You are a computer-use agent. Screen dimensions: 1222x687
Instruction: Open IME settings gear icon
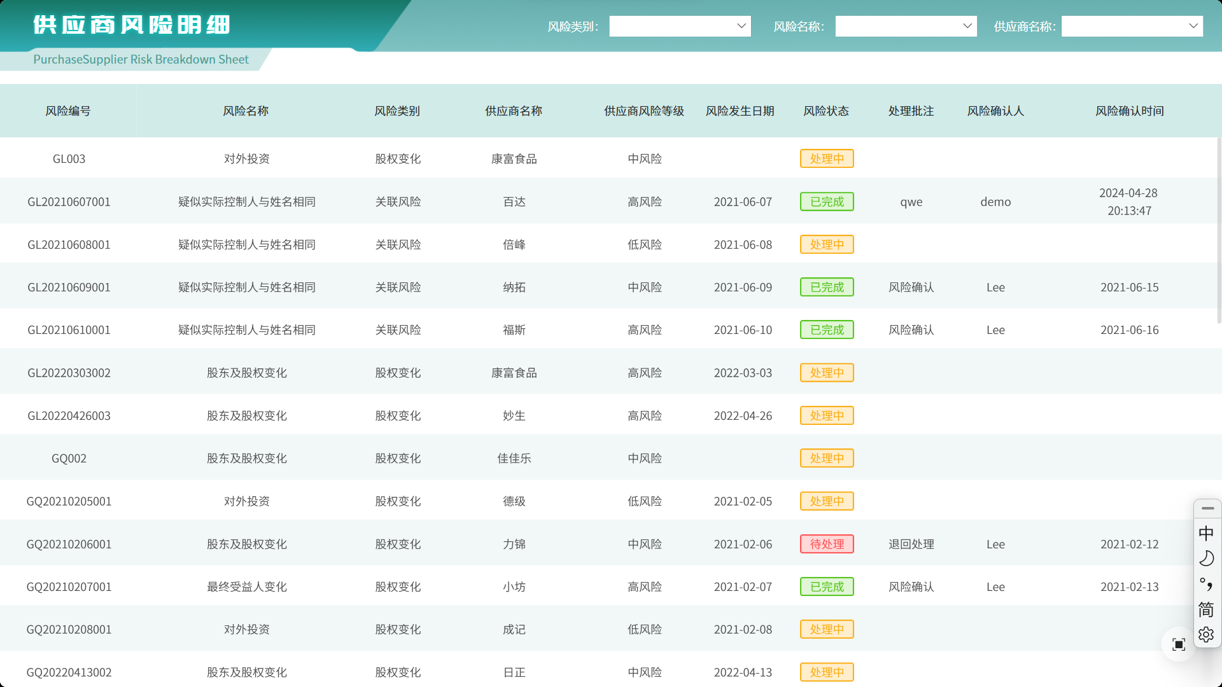click(x=1206, y=635)
